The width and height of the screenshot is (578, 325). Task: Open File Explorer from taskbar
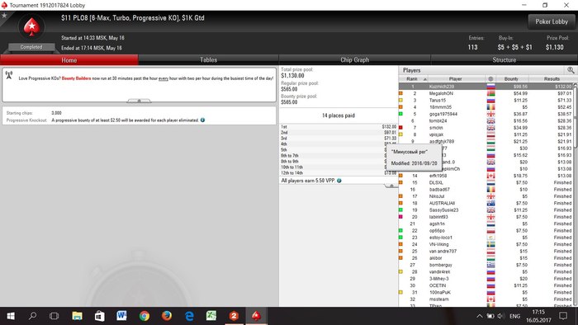click(77, 316)
